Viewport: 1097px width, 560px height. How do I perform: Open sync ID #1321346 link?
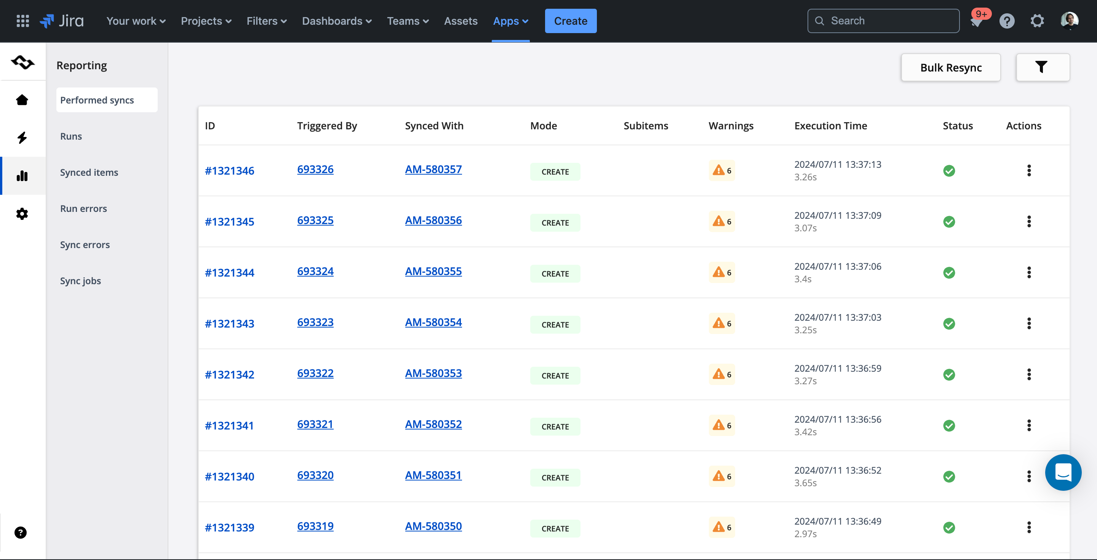pos(230,170)
